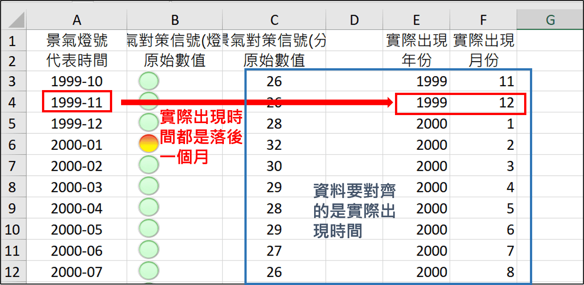Click the month cell showing 12
This screenshot has height=285, width=584.
point(483,103)
